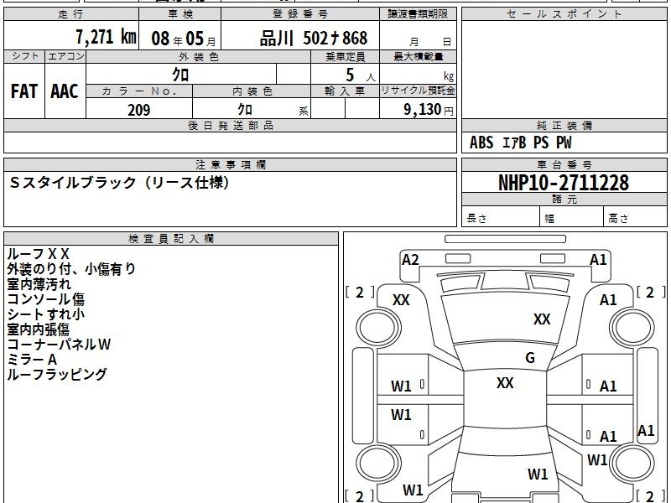The image size is (671, 503).
Task: Click the 室内薄汚れ note line
Action: (39, 284)
